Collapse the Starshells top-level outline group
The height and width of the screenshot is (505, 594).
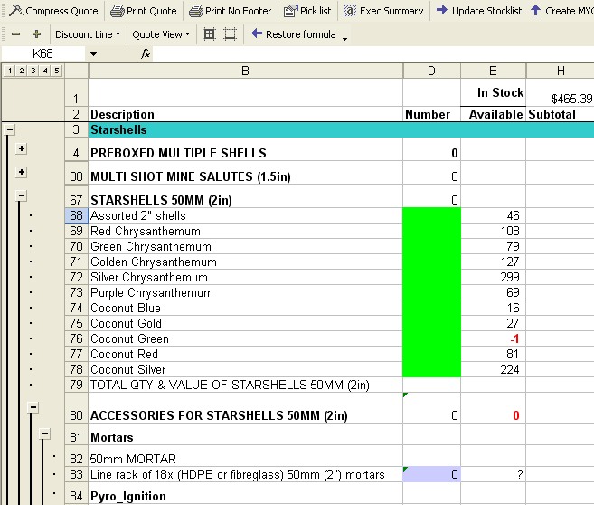[9, 130]
